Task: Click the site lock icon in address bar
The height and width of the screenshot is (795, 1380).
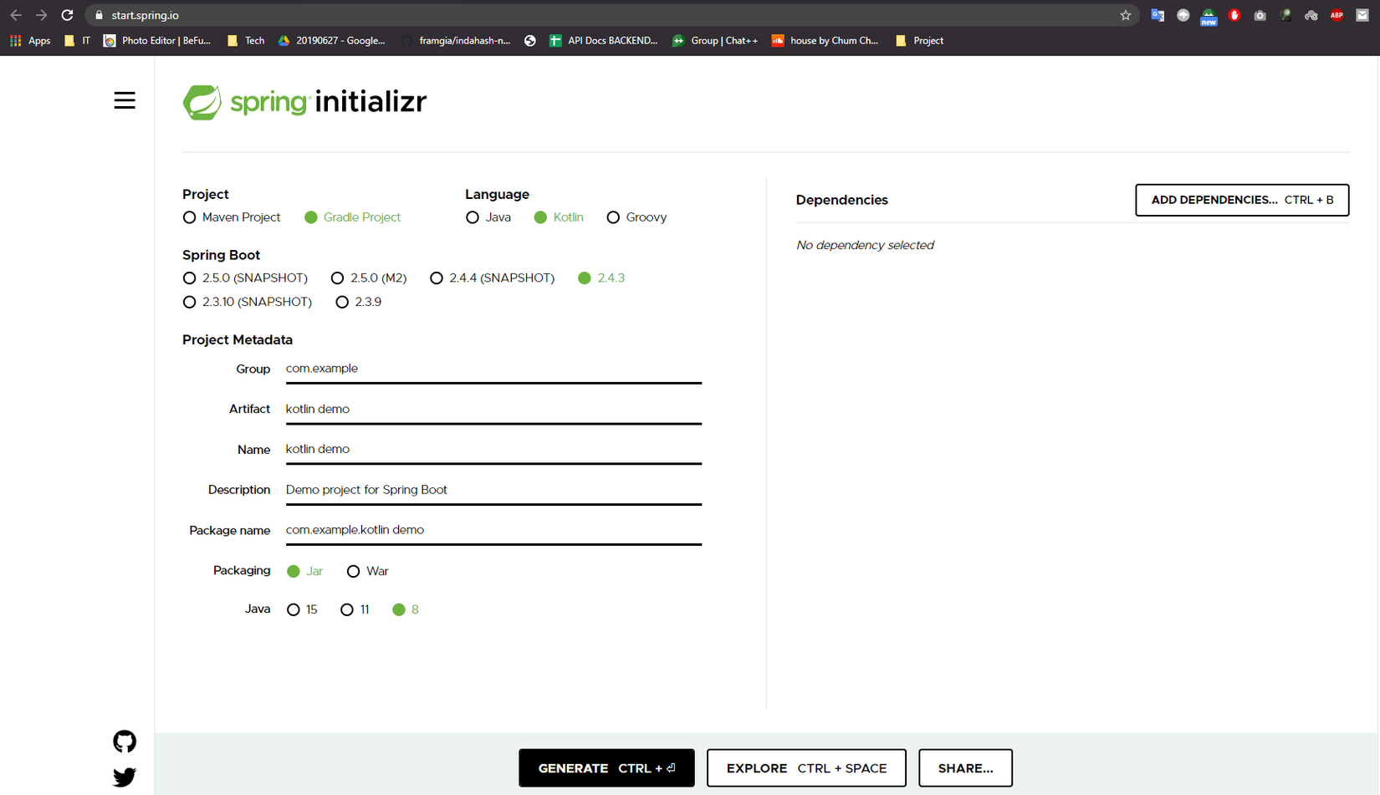Action: 99,15
